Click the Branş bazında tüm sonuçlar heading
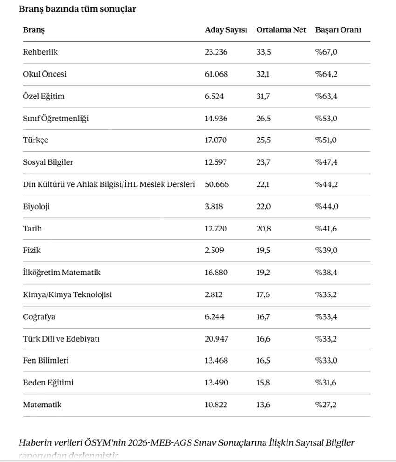396x462 pixels. 77,9
